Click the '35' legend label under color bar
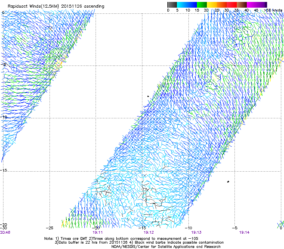 236,10
